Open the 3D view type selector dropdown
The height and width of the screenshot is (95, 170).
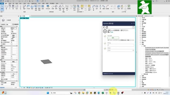coord(19,20)
